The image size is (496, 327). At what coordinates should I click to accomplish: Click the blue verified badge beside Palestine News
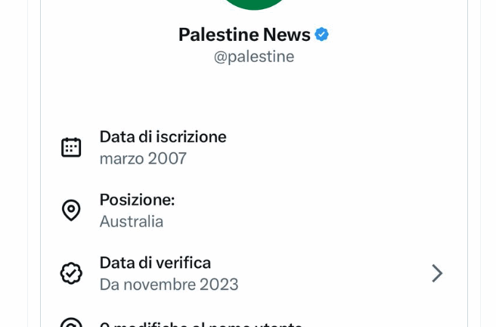pos(322,34)
